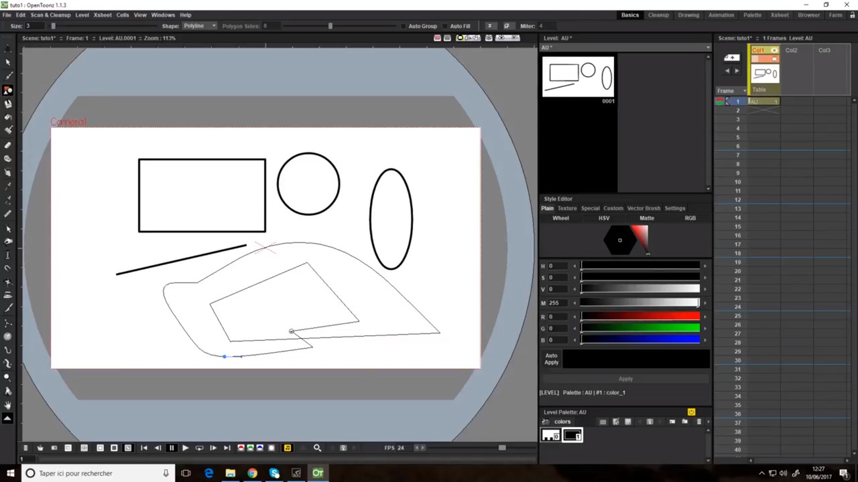Image resolution: width=858 pixels, height=482 pixels.
Task: Toggle loop playback
Action: coord(199,448)
